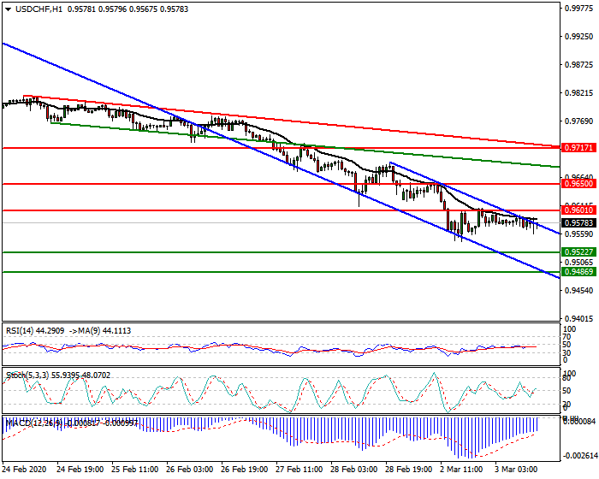Image resolution: width=599 pixels, height=479 pixels.
Task: Select the 0.96010 red price label
Action: click(578, 210)
